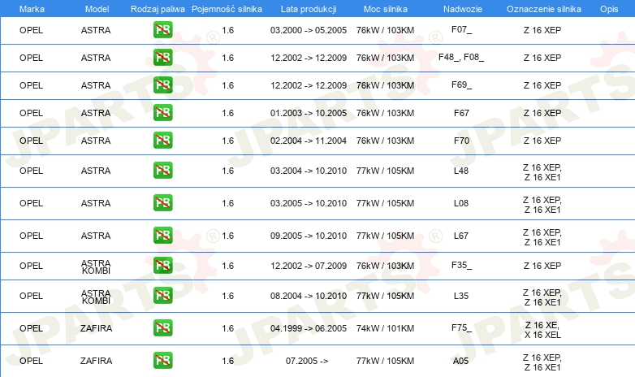Click power 76kW / 103KM in F67 row
This screenshot has width=635, height=377.
tap(385, 113)
